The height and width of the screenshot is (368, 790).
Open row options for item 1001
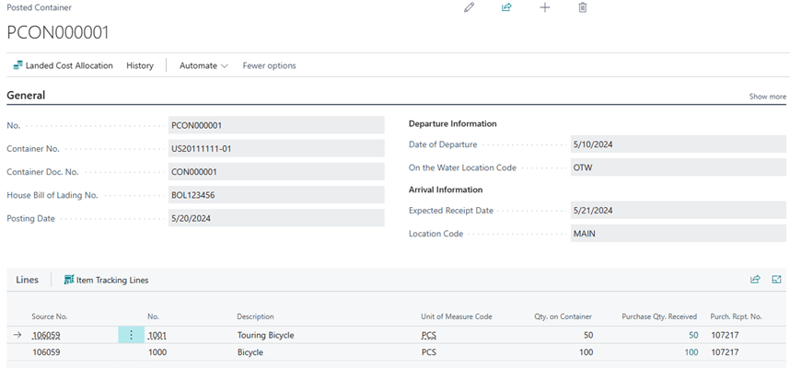131,336
